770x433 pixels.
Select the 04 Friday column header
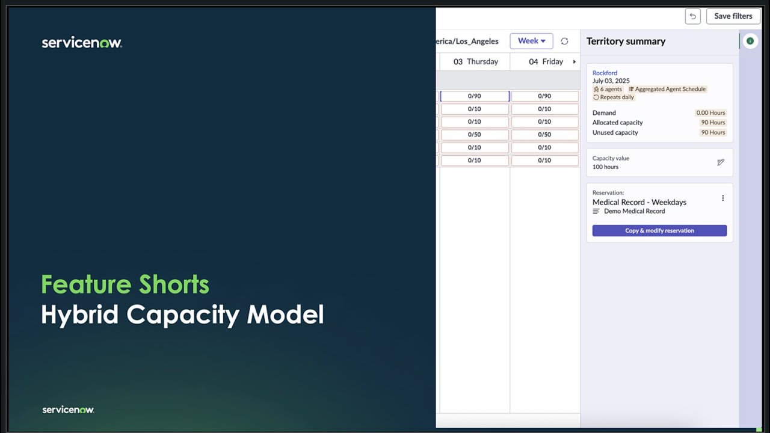[x=544, y=61]
